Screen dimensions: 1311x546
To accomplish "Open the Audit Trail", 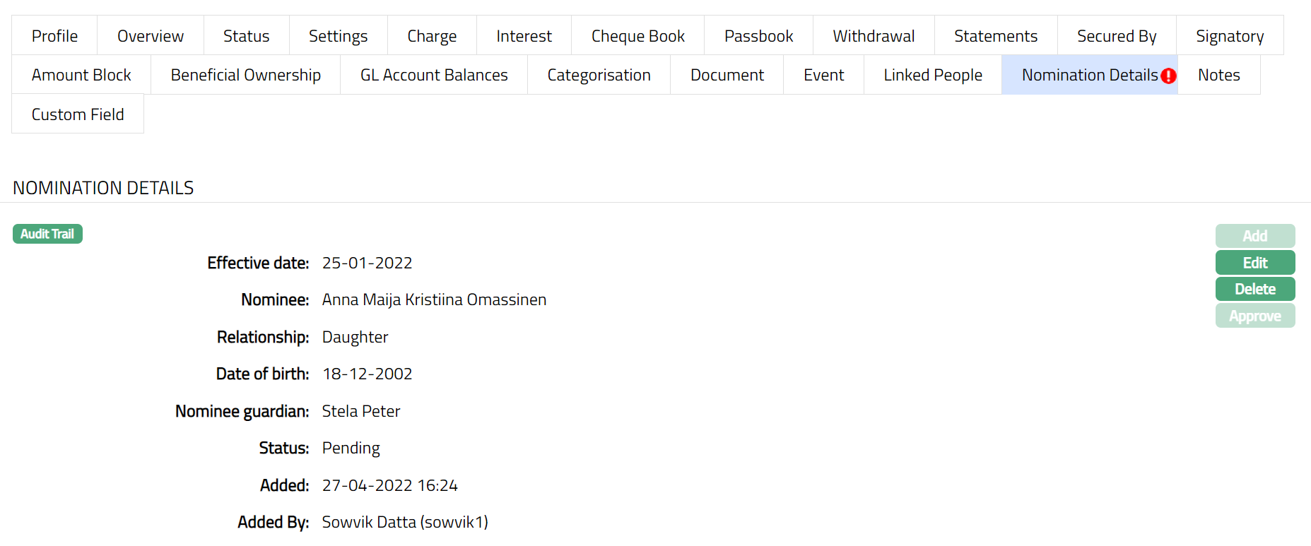I will (x=47, y=234).
